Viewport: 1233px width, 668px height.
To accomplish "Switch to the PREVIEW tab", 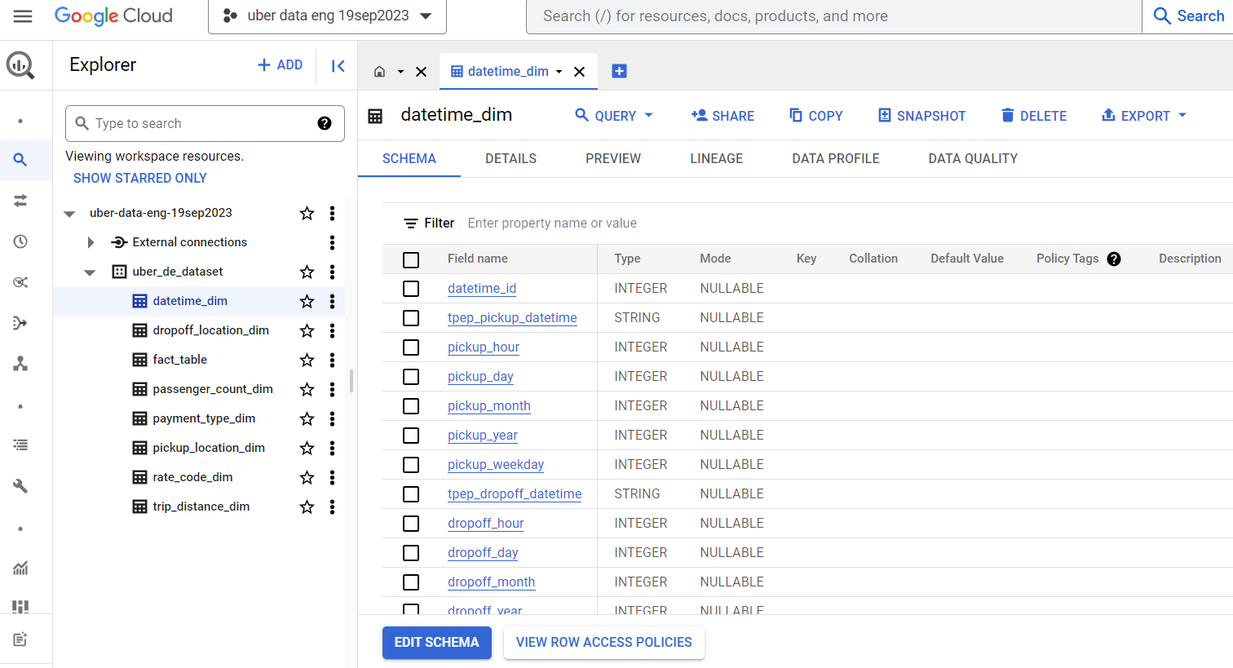I will point(613,159).
